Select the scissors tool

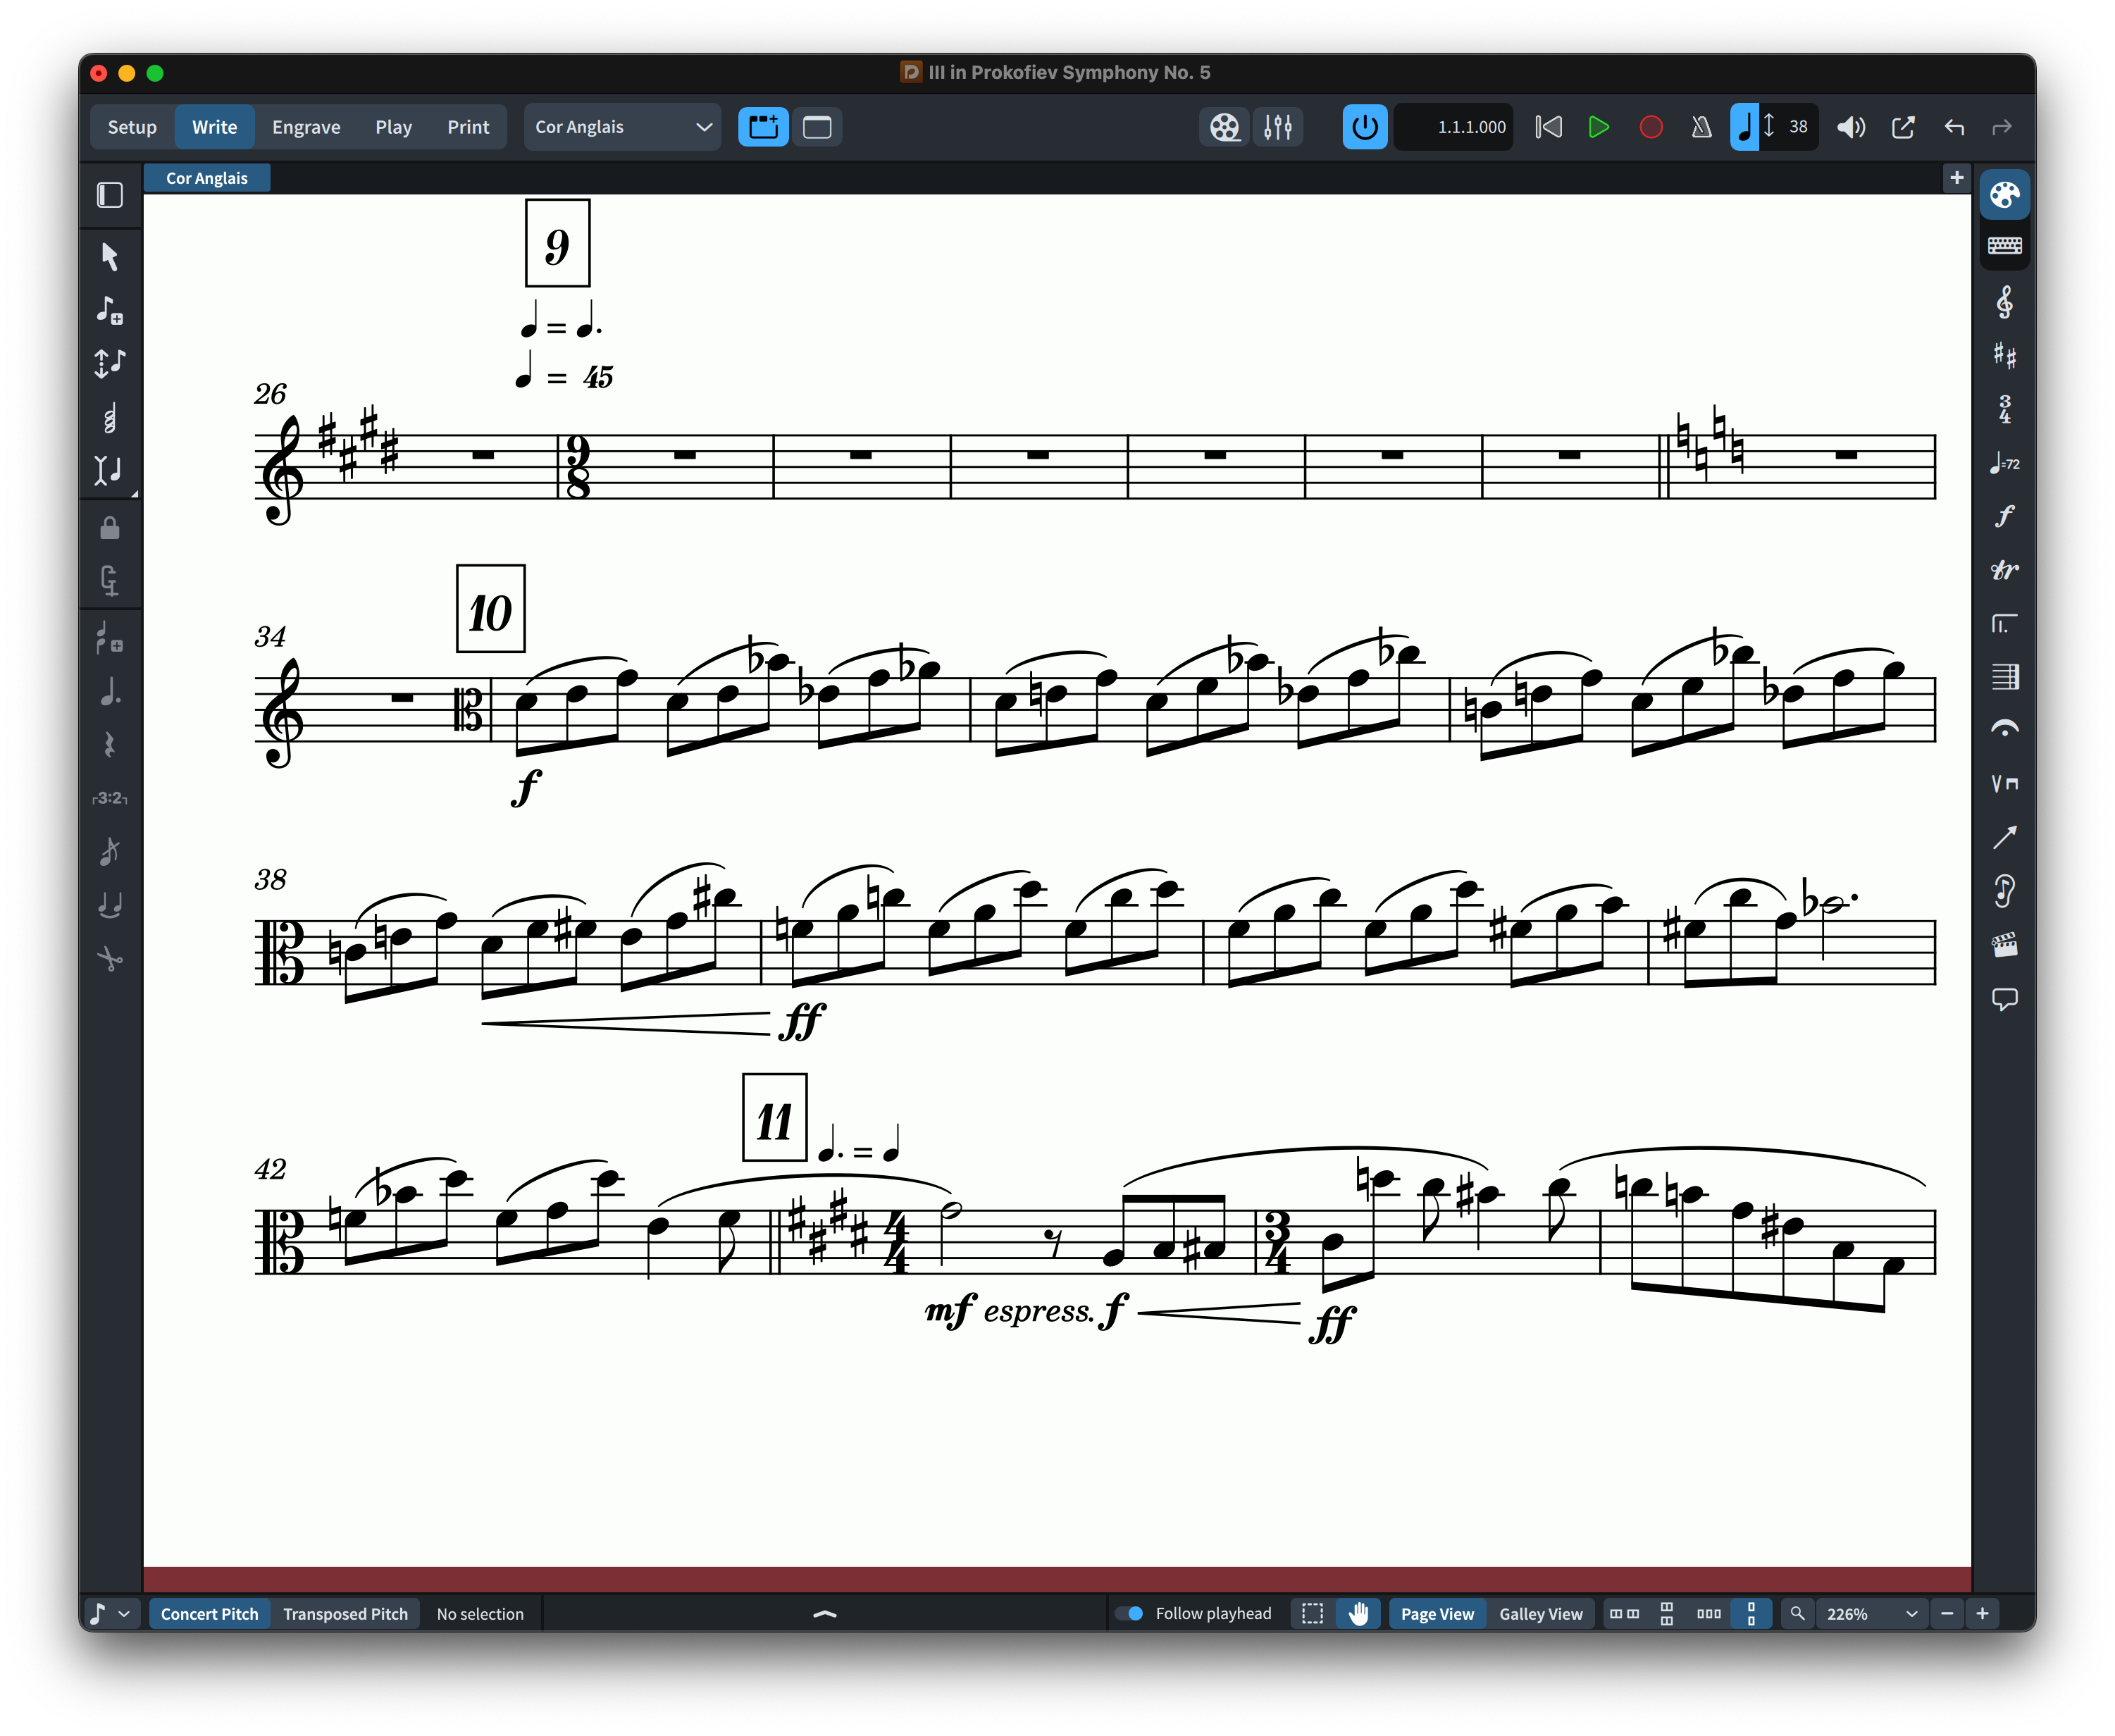pyautogui.click(x=110, y=959)
